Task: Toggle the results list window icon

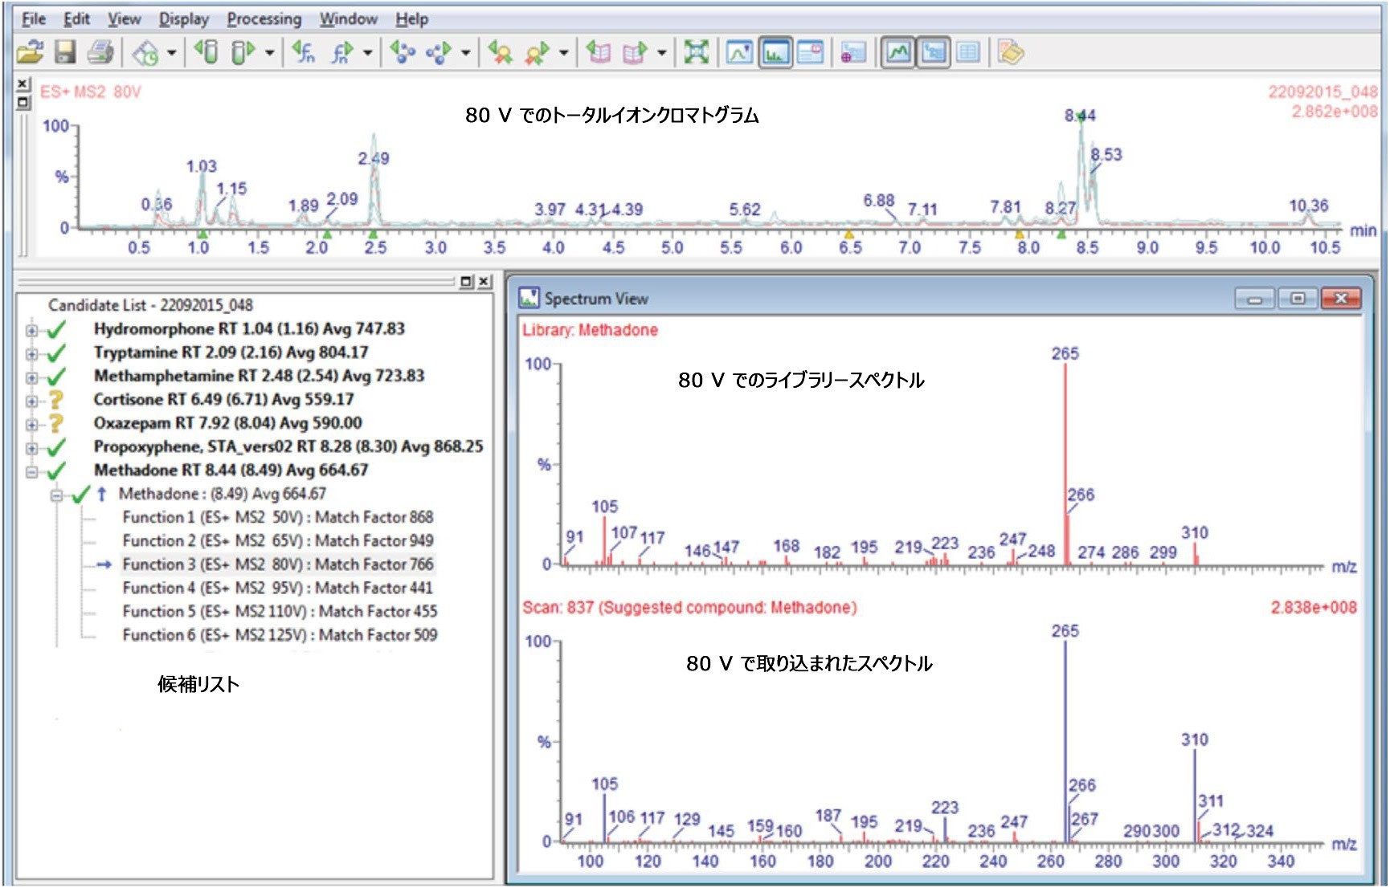Action: 810,53
